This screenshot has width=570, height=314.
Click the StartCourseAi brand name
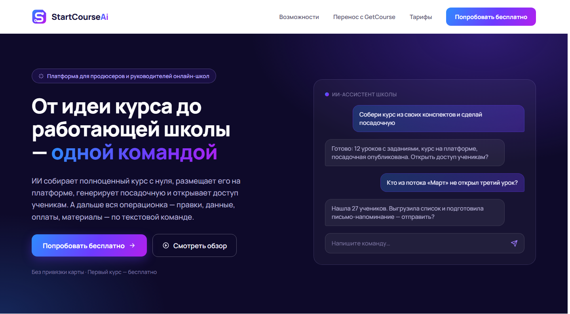[x=80, y=17]
